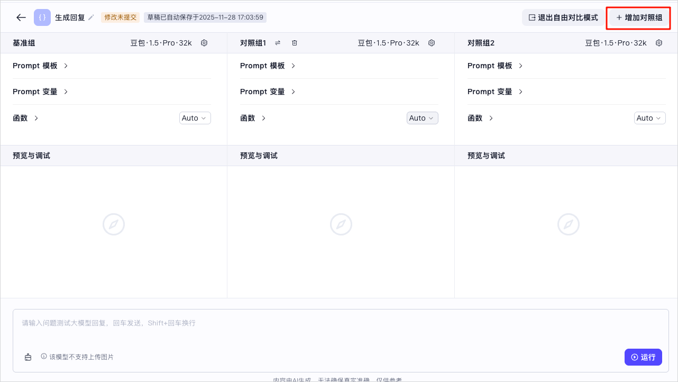The height and width of the screenshot is (382, 678).
Task: Swap 对照组1 with the baseline group
Action: click(278, 43)
